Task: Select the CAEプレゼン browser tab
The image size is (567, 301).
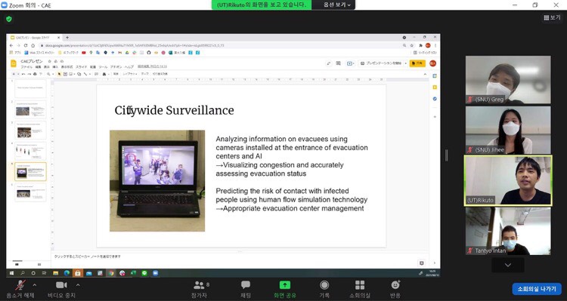Action: [35, 38]
